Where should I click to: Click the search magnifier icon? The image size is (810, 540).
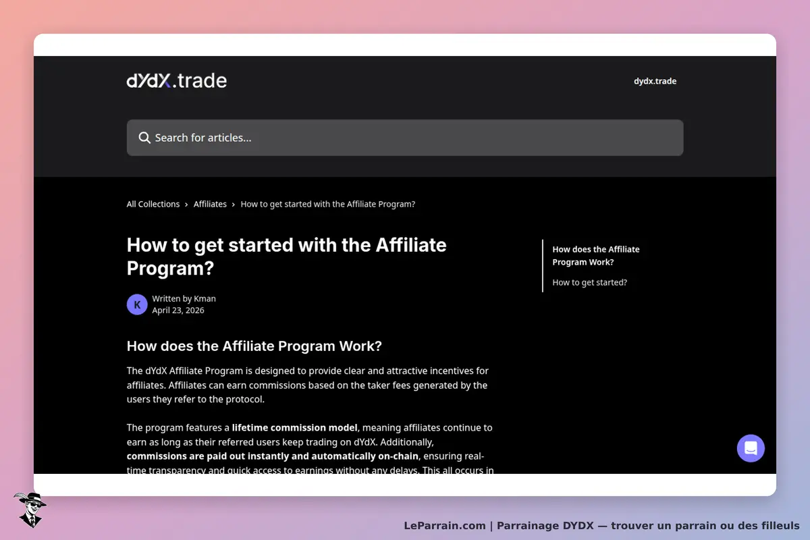[x=144, y=138]
